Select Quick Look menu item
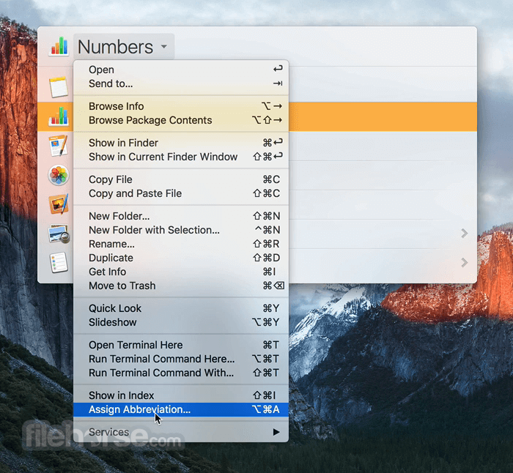Screen dimensions: 513x473 pos(181,308)
